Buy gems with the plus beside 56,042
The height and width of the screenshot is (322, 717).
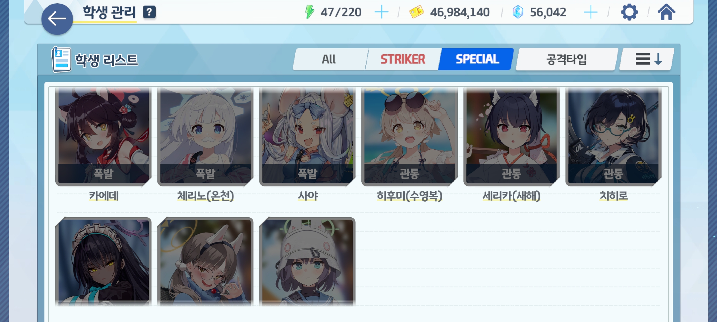coord(590,12)
